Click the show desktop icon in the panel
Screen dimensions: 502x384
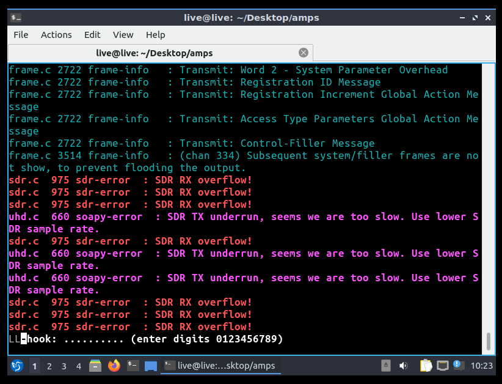(151, 366)
